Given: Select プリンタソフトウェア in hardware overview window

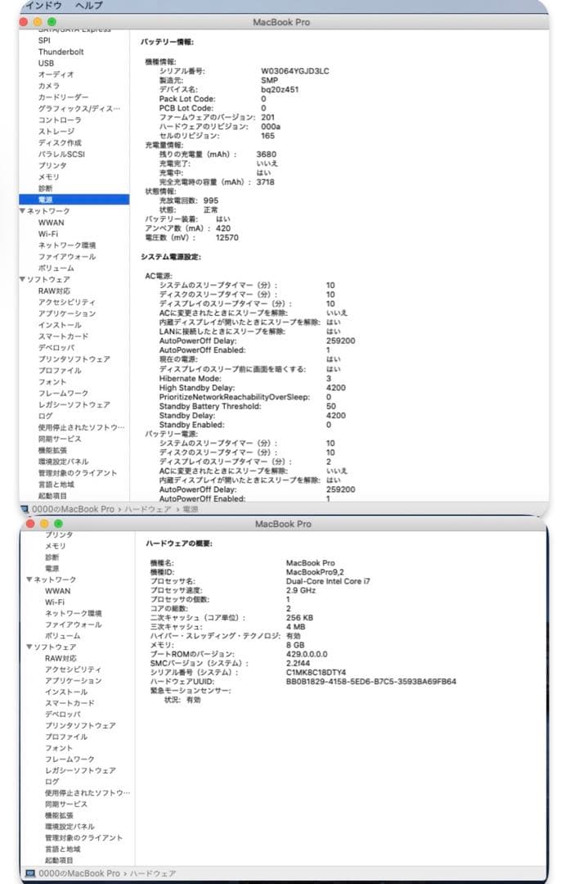Looking at the screenshot, I should tap(80, 725).
